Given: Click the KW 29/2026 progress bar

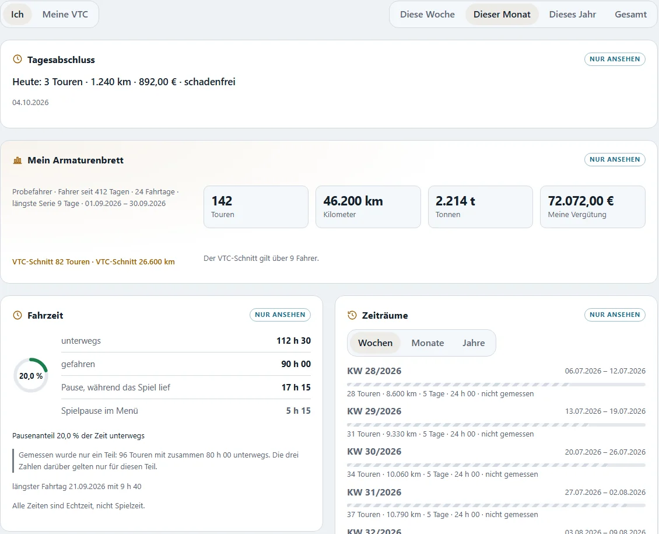Looking at the screenshot, I should point(496,425).
